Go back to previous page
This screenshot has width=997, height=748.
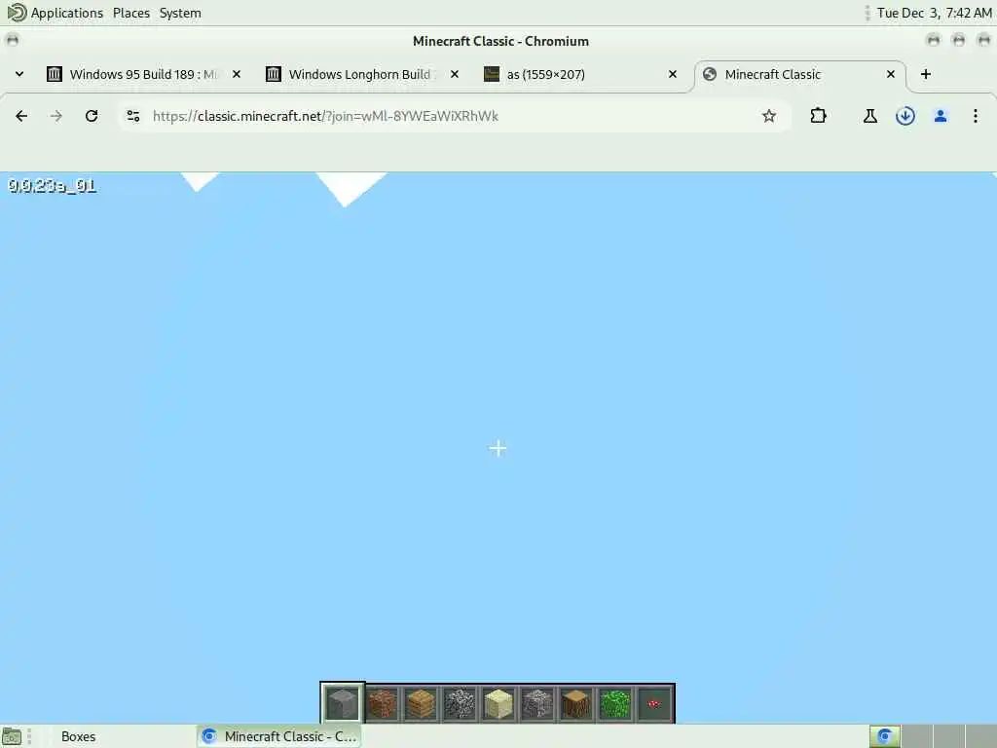point(21,116)
